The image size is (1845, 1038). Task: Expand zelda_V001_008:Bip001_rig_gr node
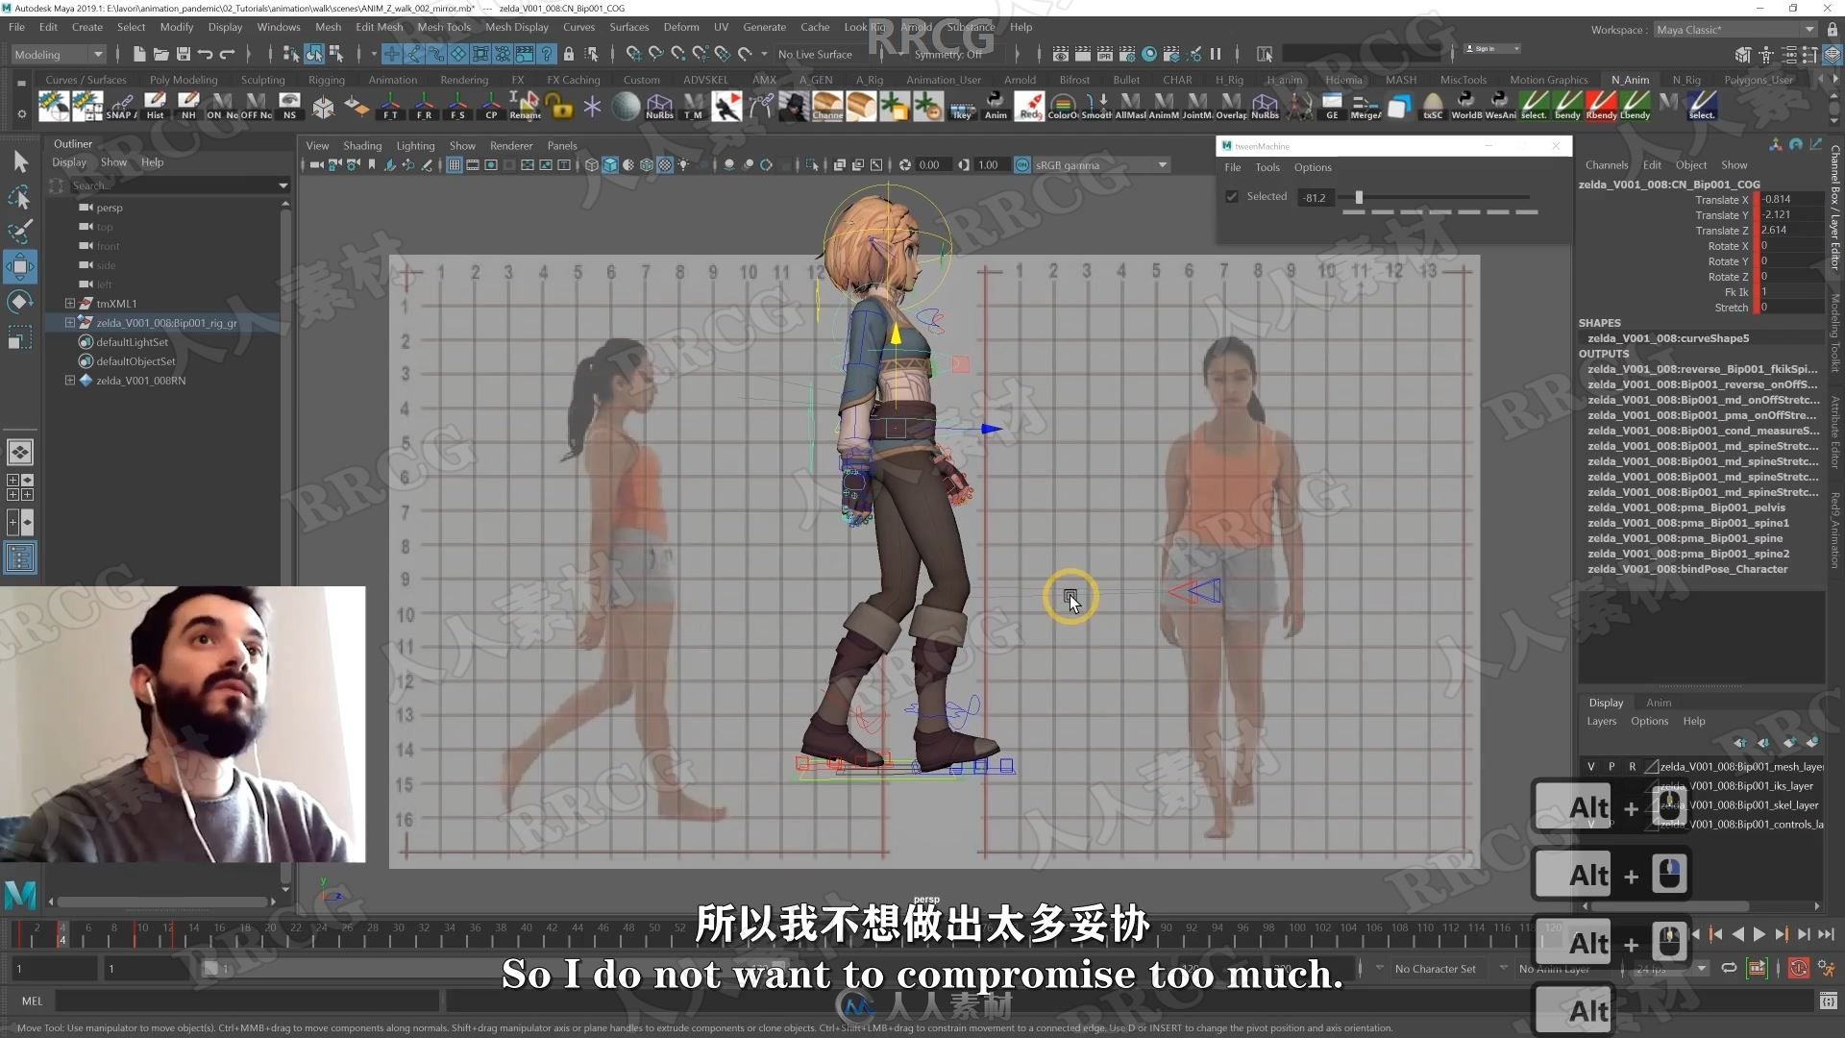pos(70,323)
